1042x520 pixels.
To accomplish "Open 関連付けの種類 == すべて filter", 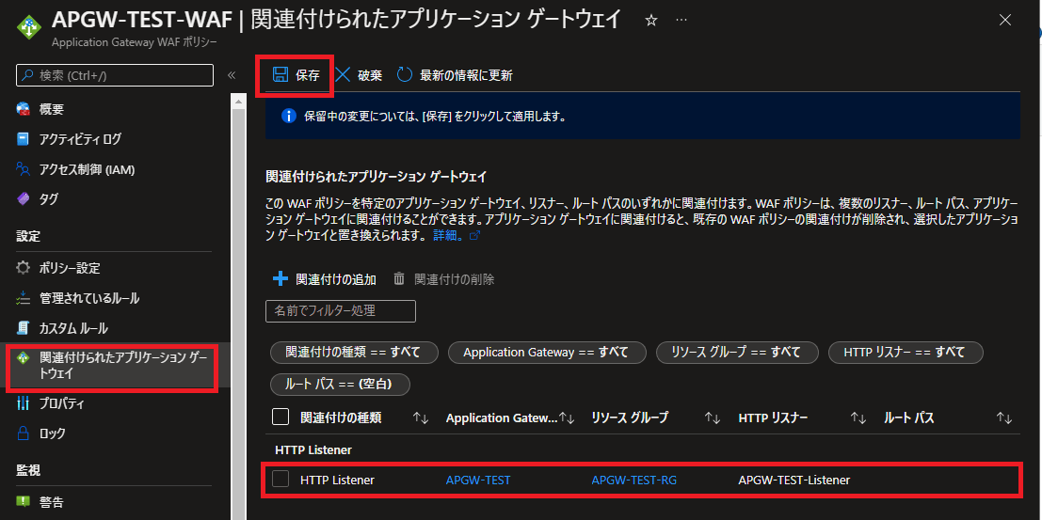I will (354, 353).
